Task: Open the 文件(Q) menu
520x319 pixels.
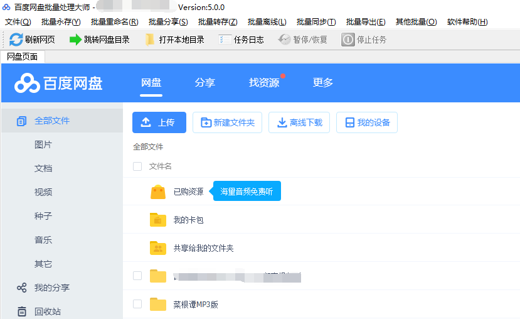Action: tap(18, 22)
